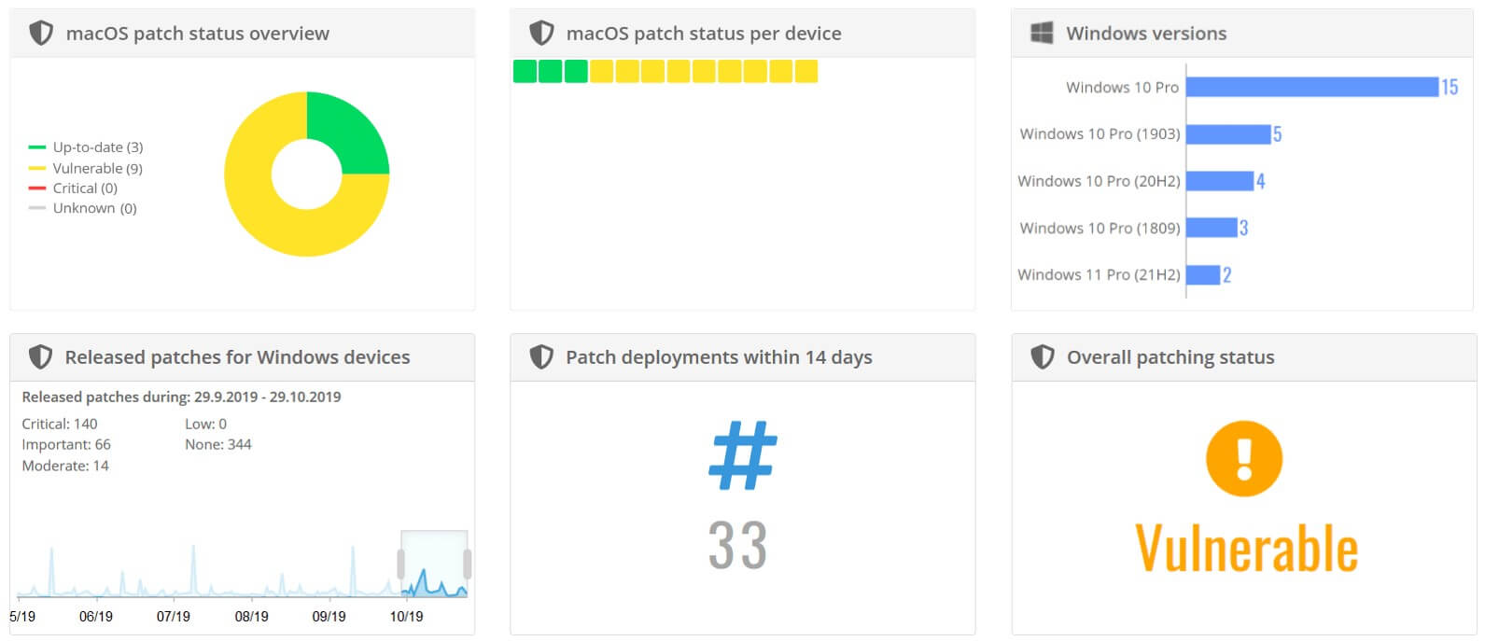Toggle the Up-to-date (3) legend entry
This screenshot has width=1485, height=641.
click(86, 147)
